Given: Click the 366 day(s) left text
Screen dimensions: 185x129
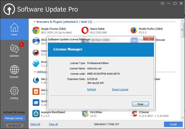Looking at the screenshot, I should tap(95, 83).
